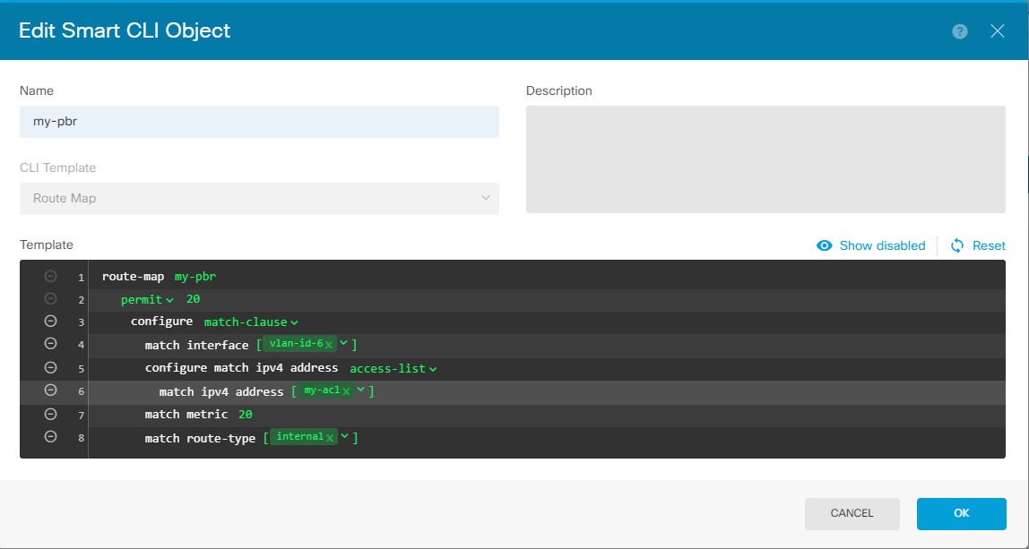
Task: Disable line 6 match ipv4 address minus icon
Action: (x=50, y=390)
